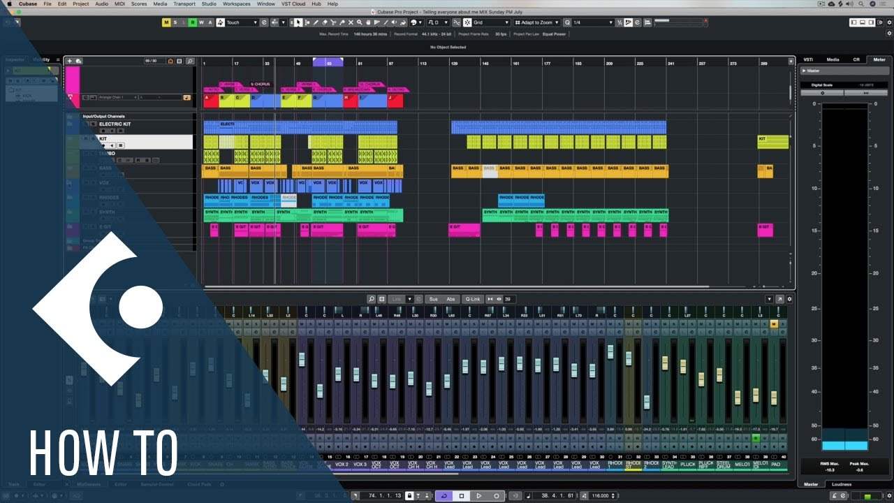894x503 pixels.
Task: Click the tempo value field 116.000
Action: click(600, 495)
